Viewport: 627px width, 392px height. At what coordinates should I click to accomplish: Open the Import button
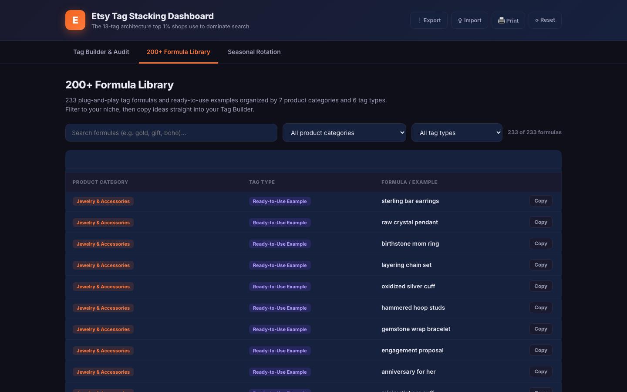coord(469,20)
